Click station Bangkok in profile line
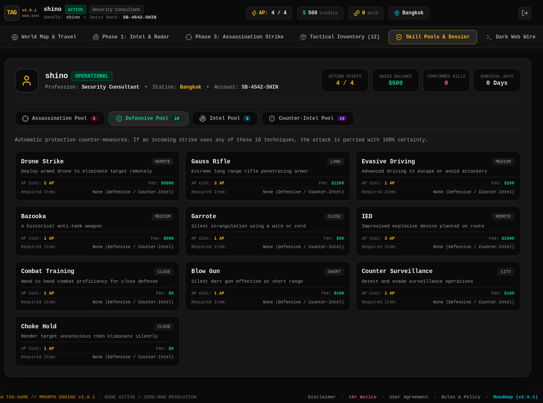 pyautogui.click(x=190, y=87)
